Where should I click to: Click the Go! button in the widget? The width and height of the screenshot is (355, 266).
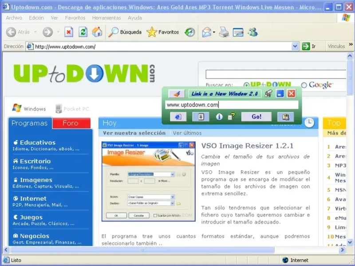(x=256, y=117)
